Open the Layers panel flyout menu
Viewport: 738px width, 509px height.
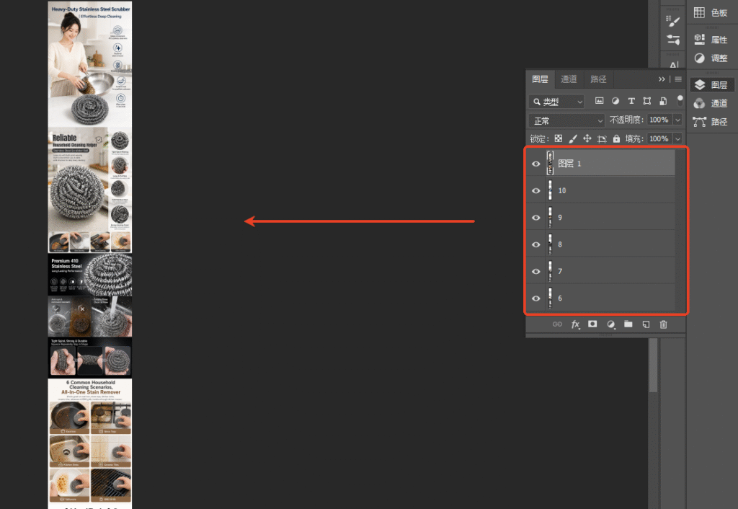[x=677, y=79]
